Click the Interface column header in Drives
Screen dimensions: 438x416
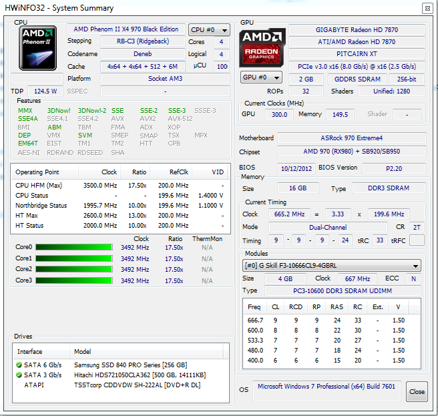click(41, 351)
